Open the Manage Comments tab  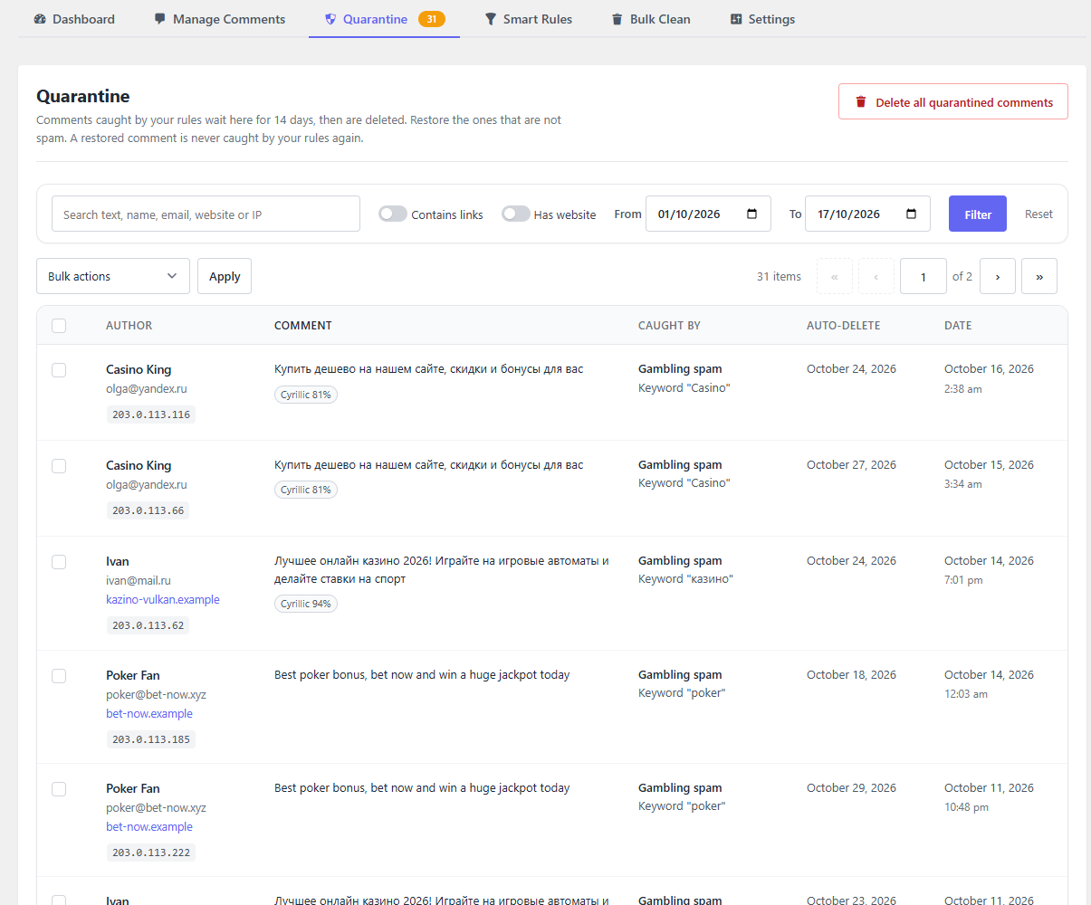tap(220, 19)
